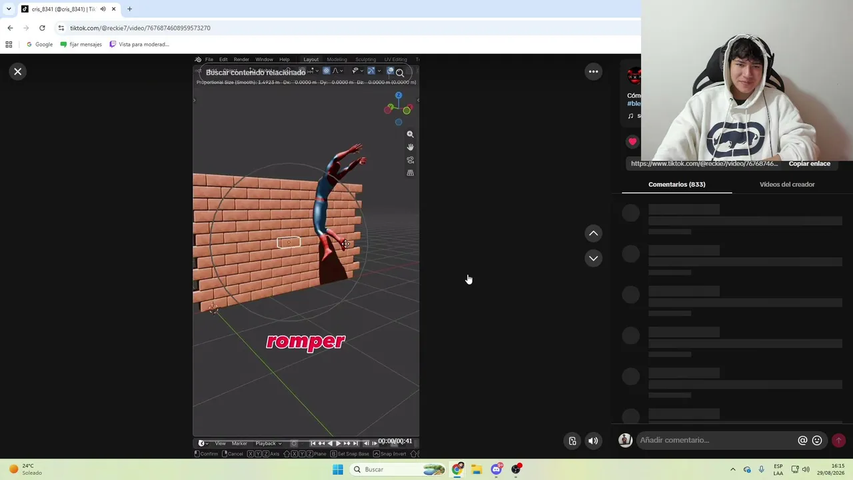Image resolution: width=853 pixels, height=480 pixels.
Task: Click Copiar enlace button
Action: [x=810, y=163]
